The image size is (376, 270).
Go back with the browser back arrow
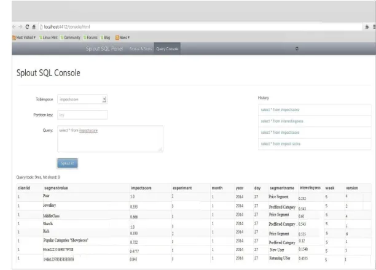(14, 27)
